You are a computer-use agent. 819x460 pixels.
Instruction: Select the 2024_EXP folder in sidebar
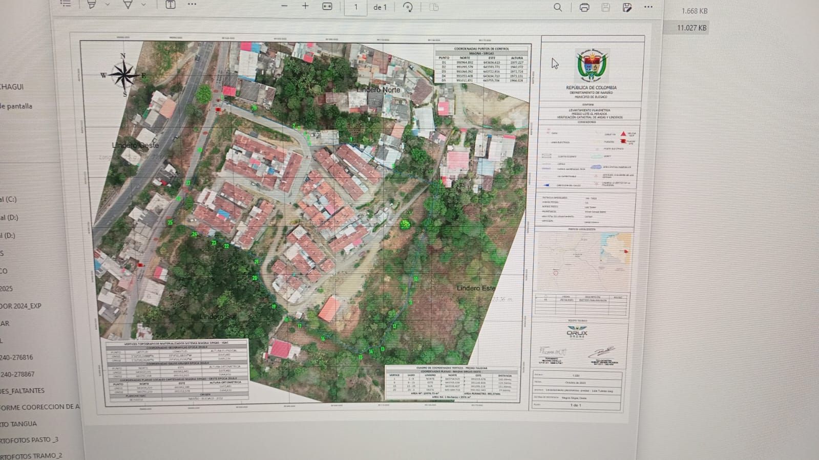tap(20, 306)
